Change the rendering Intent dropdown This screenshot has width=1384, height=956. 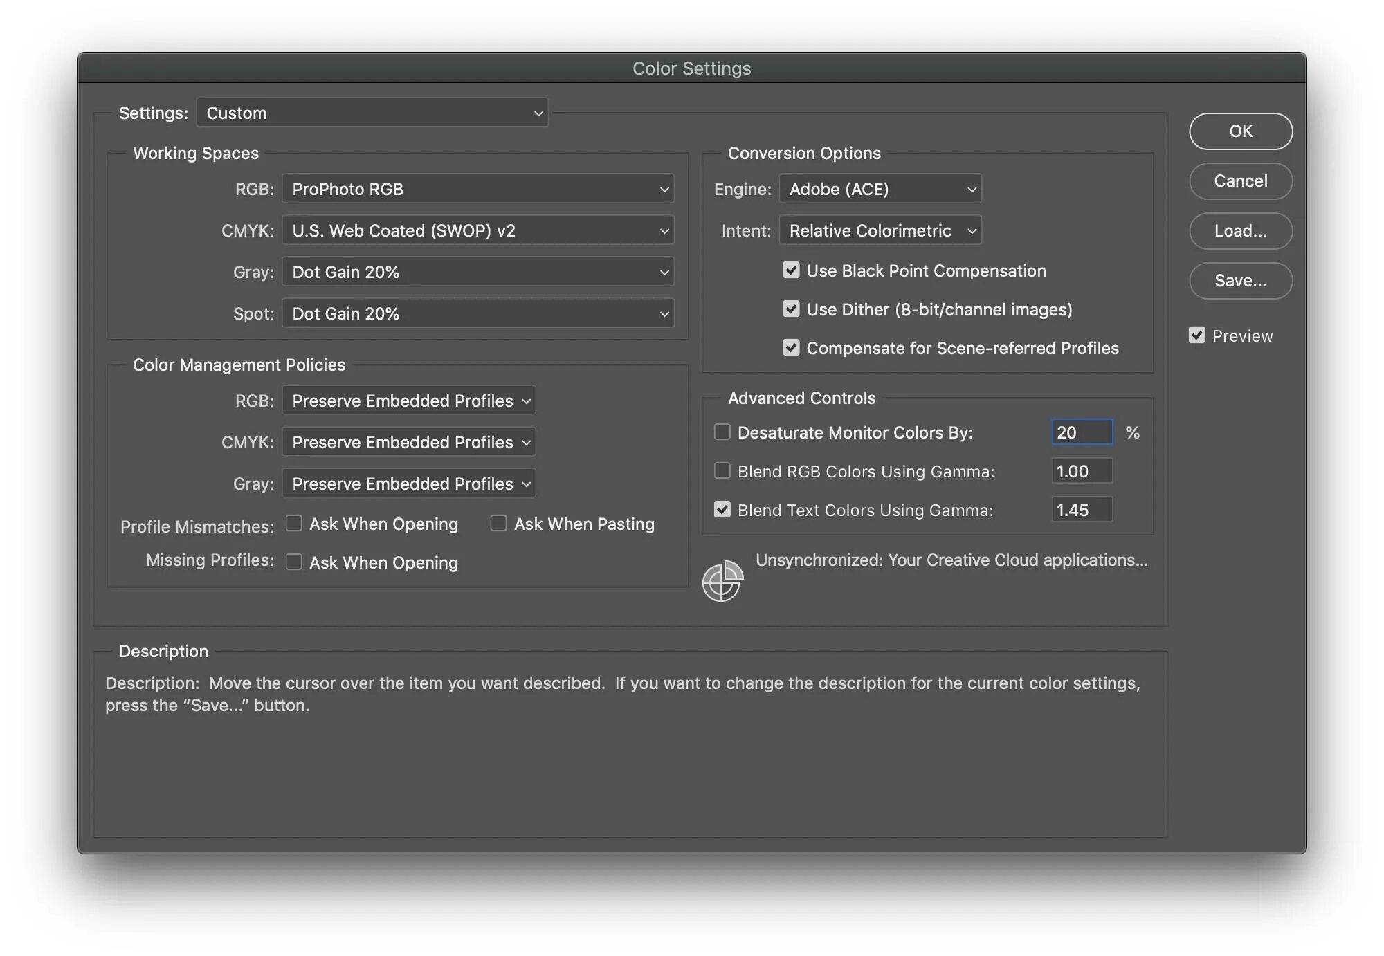point(880,230)
